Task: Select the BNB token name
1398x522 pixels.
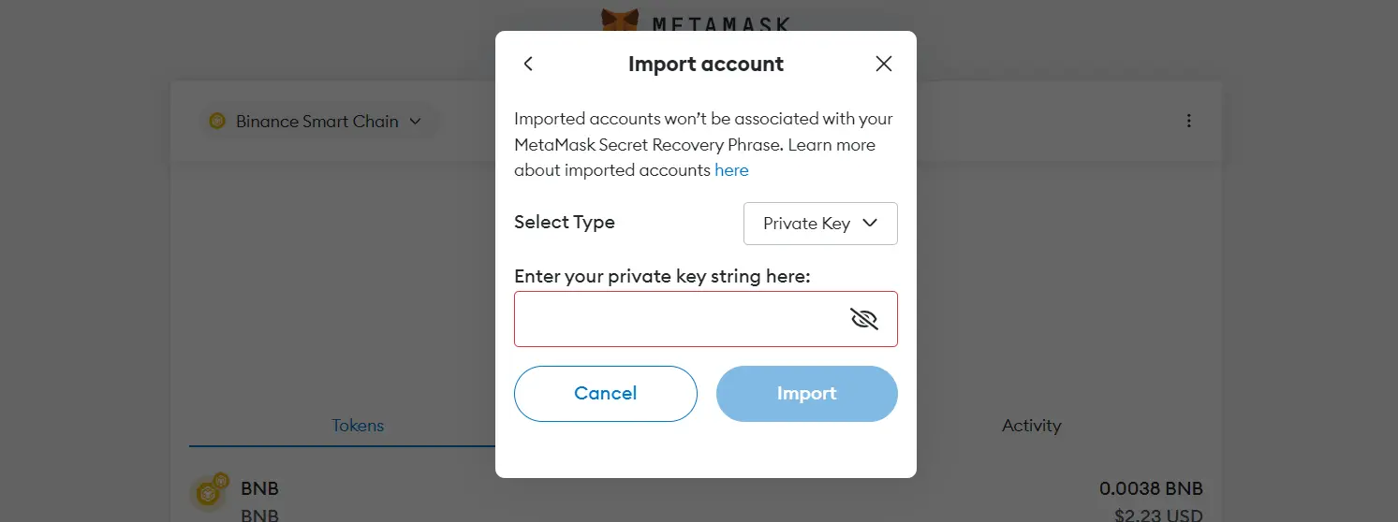Action: pos(259,488)
